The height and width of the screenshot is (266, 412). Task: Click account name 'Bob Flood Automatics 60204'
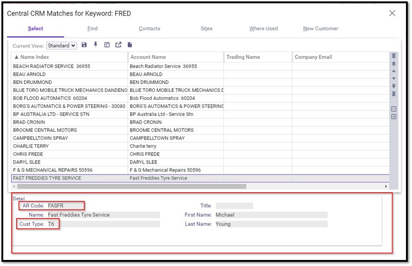point(163,98)
